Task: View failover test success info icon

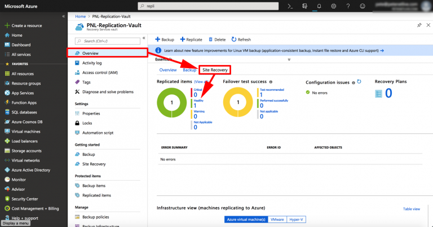Action: (271, 82)
